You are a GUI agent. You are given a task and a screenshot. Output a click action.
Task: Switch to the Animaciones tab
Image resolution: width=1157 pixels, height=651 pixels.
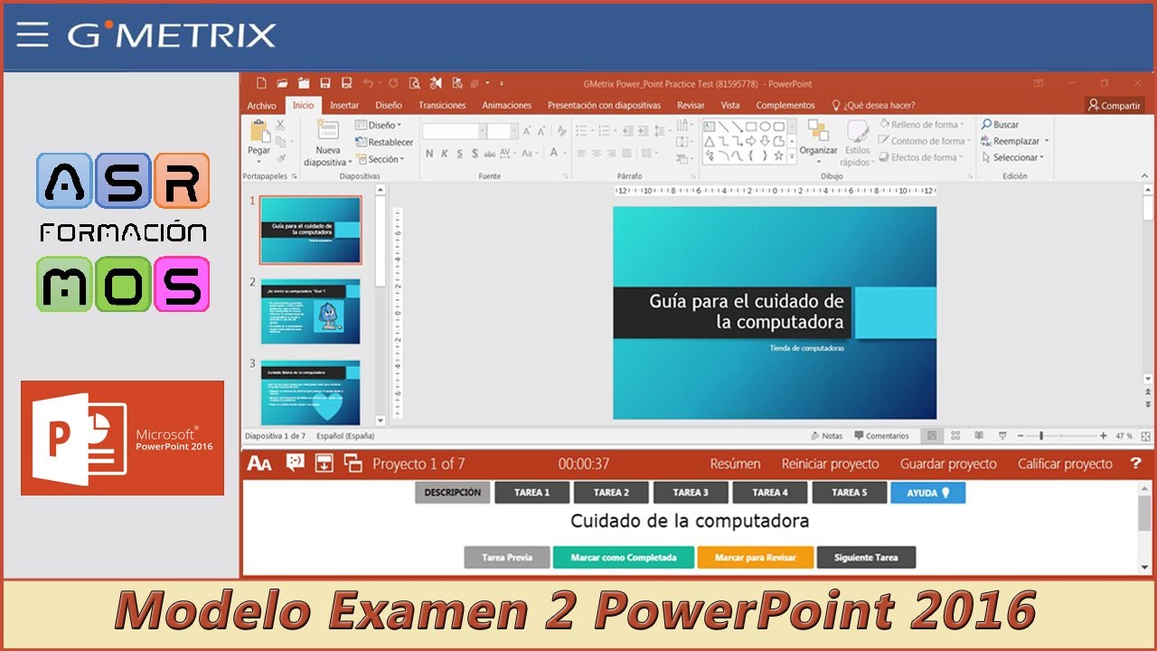pos(507,105)
